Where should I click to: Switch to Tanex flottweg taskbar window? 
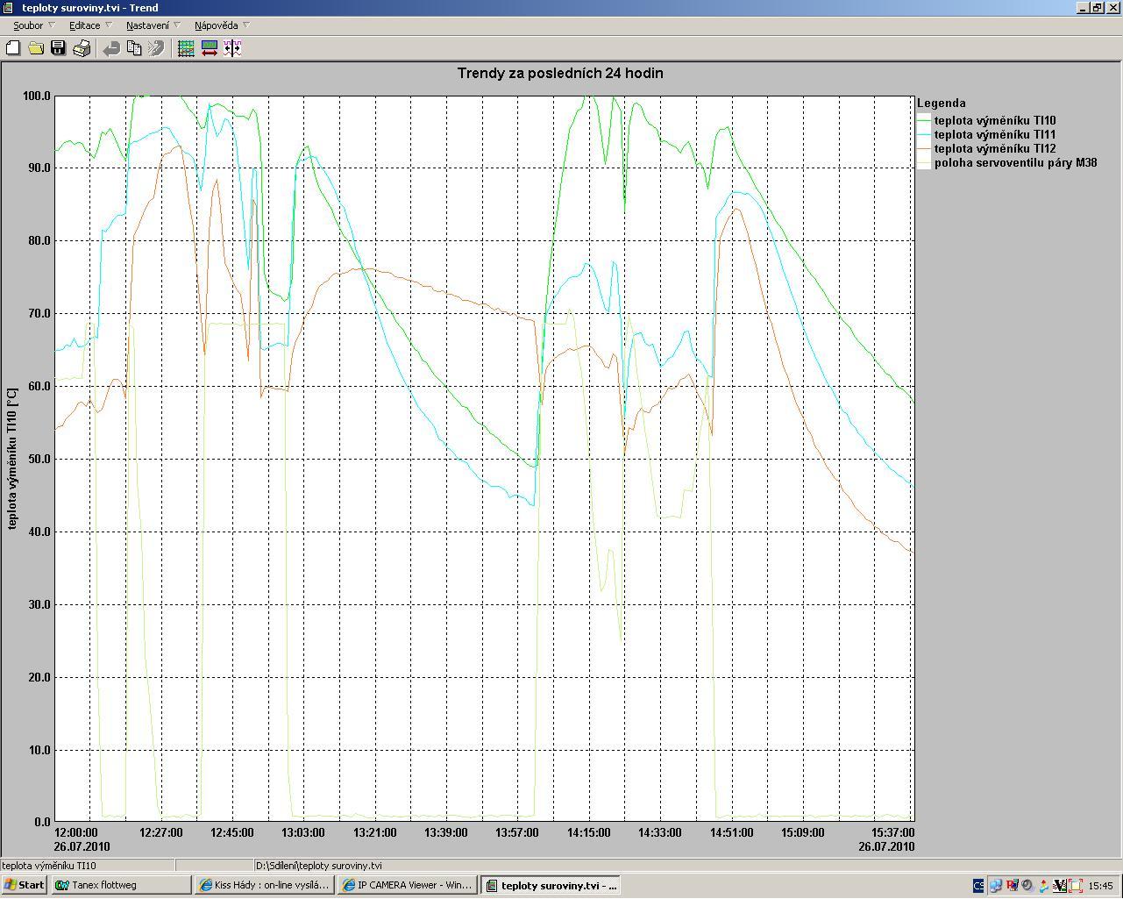[x=121, y=885]
